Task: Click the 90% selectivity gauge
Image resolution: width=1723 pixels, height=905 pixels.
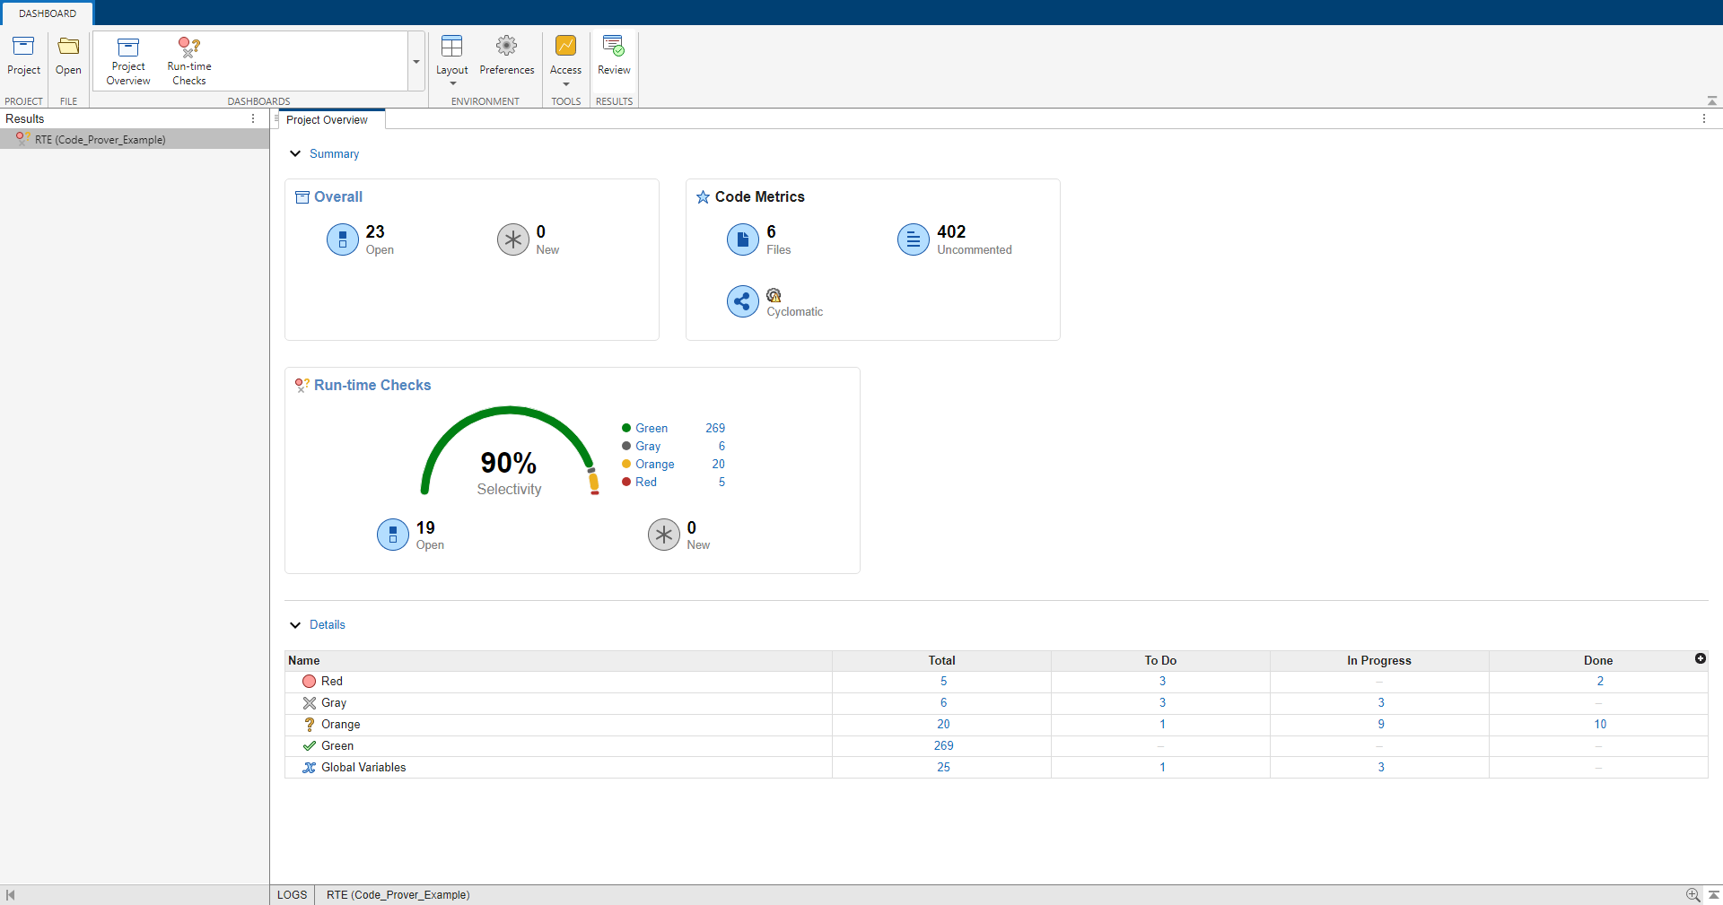Action: pyautogui.click(x=509, y=451)
